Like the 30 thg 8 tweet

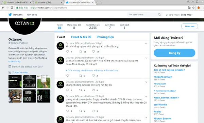[93, 76]
